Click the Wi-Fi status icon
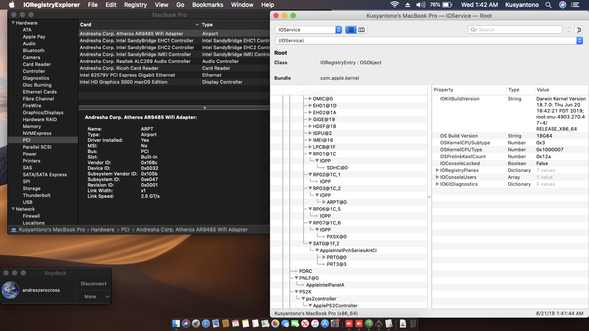Screen dimensions: 589x331 click(395, 5)
